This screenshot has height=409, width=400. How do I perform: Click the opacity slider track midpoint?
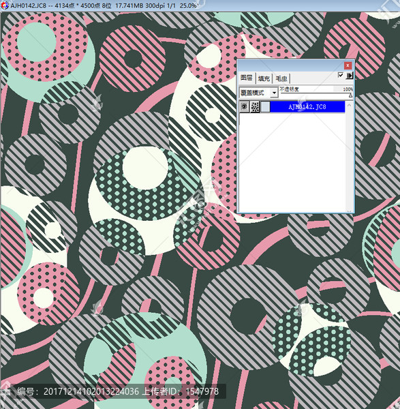tap(316, 93)
